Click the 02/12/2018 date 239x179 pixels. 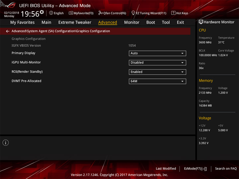tap(12, 13)
